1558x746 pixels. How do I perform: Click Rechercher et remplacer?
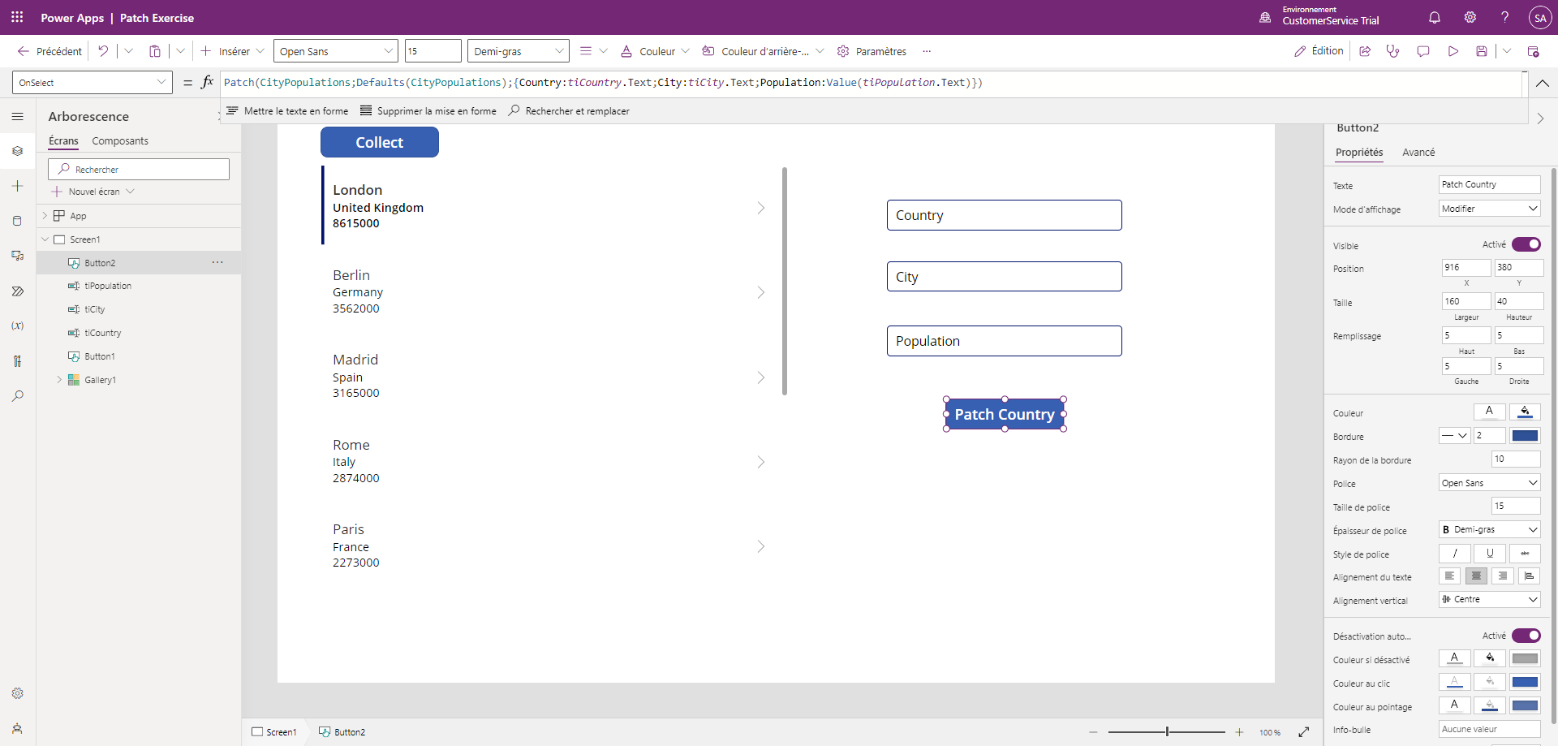pos(569,111)
